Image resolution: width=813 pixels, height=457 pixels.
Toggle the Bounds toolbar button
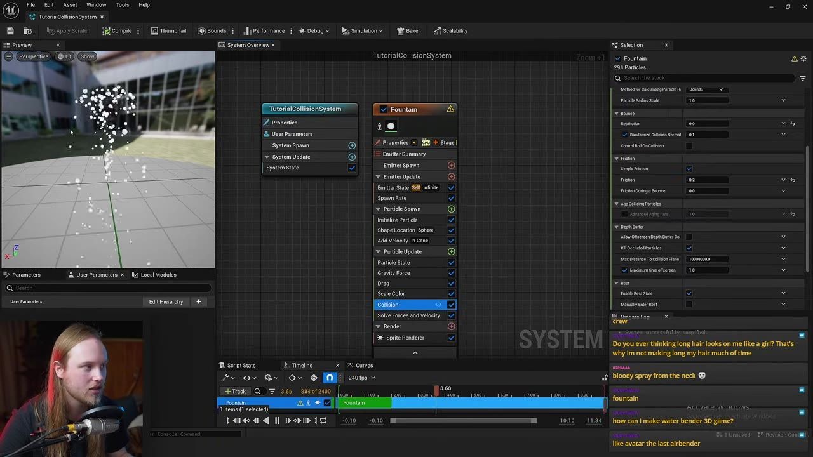212,30
